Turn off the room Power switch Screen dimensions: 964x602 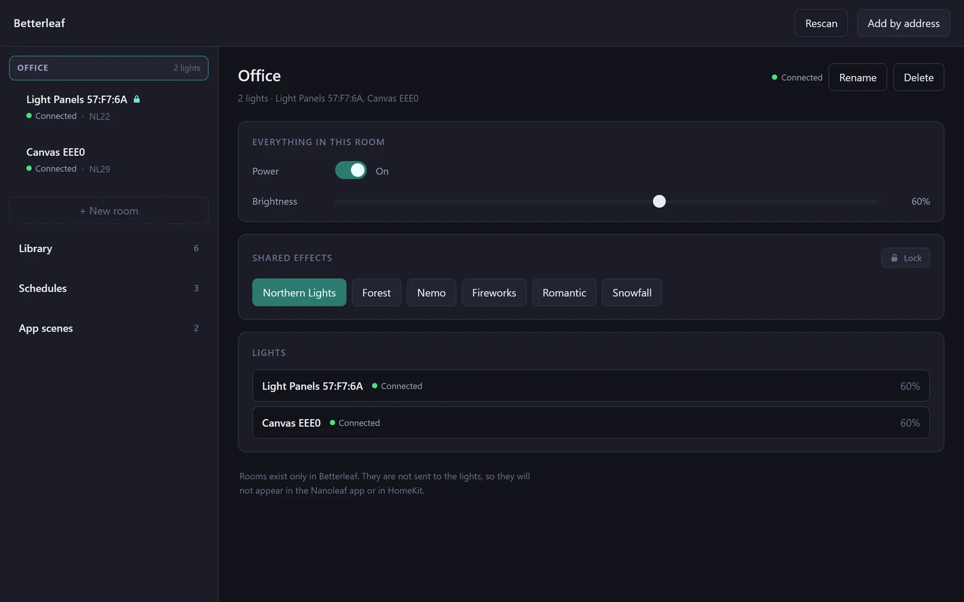pos(351,170)
